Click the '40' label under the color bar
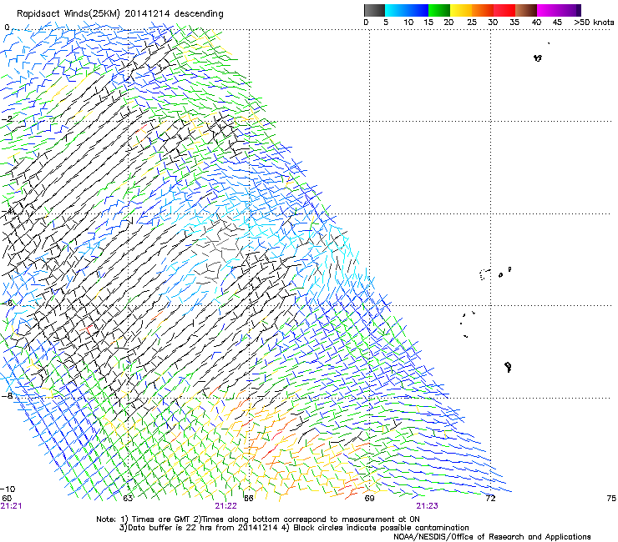The height and width of the screenshot is (542, 618). [536, 23]
